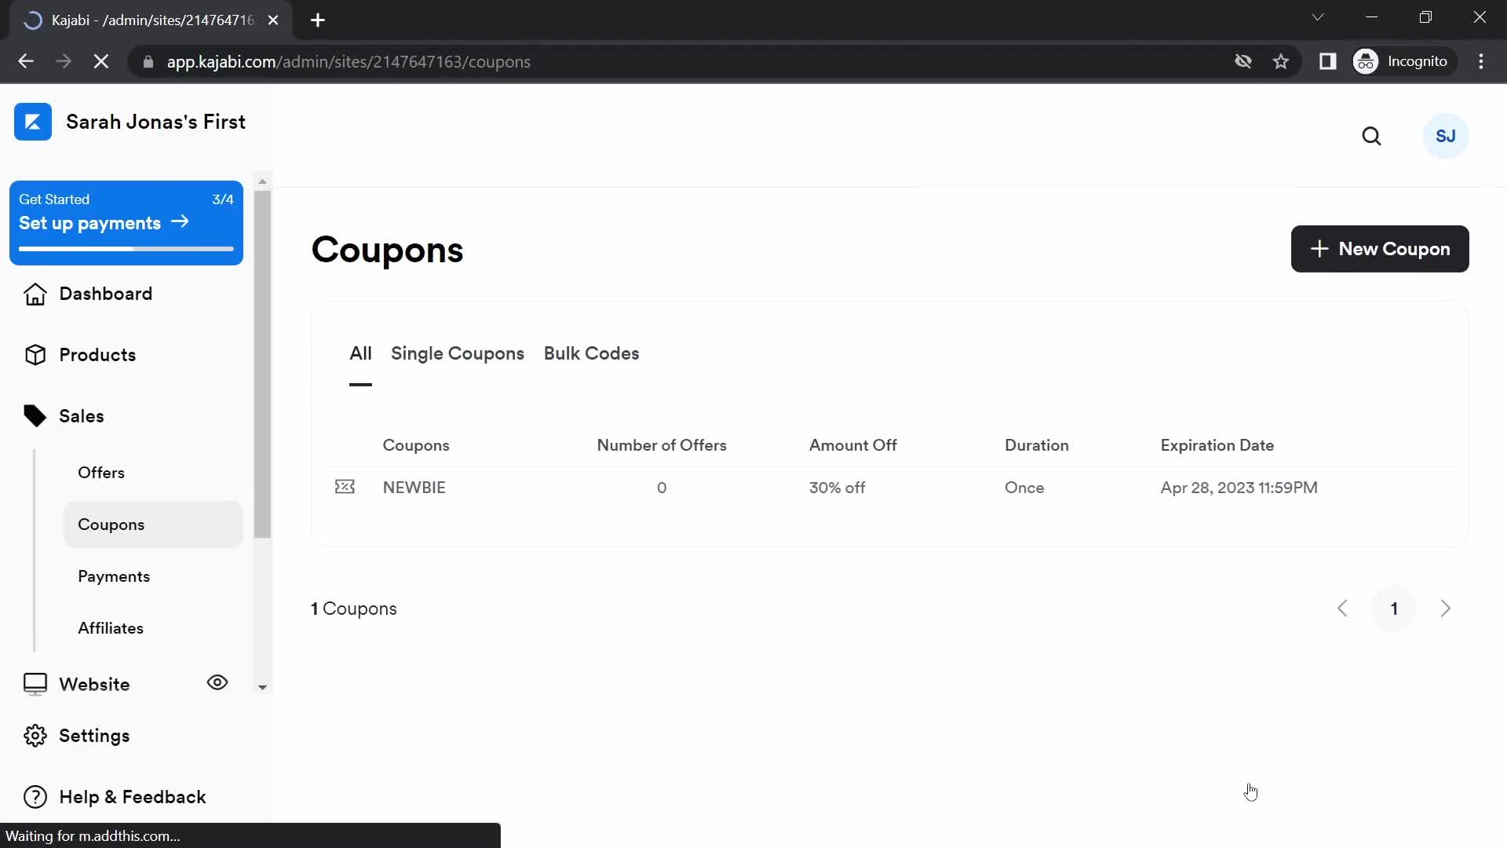The image size is (1507, 848).
Task: Navigate to next coupons page
Action: (1446, 609)
